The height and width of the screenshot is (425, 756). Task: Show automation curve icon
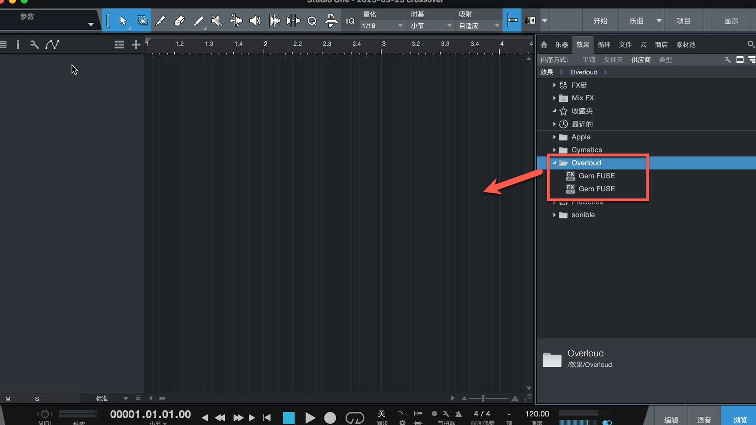[x=52, y=44]
